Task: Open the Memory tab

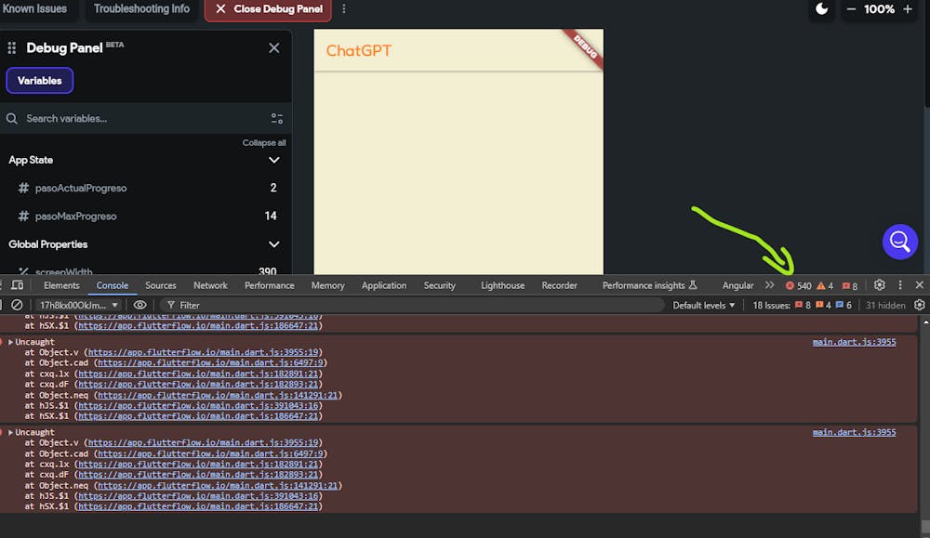Action: coord(328,285)
